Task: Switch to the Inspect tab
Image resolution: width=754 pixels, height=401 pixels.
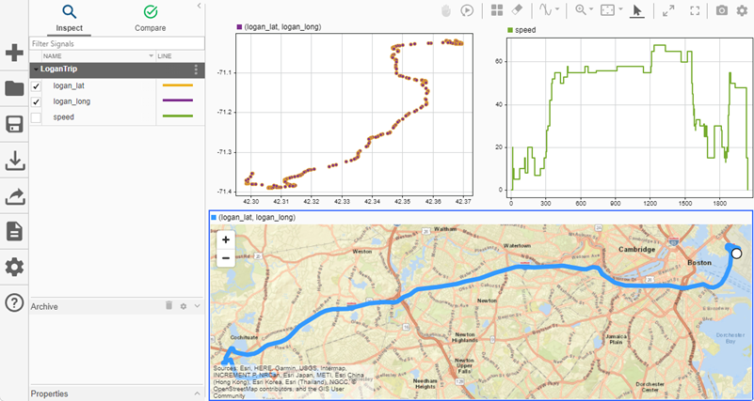Action: 70,19
